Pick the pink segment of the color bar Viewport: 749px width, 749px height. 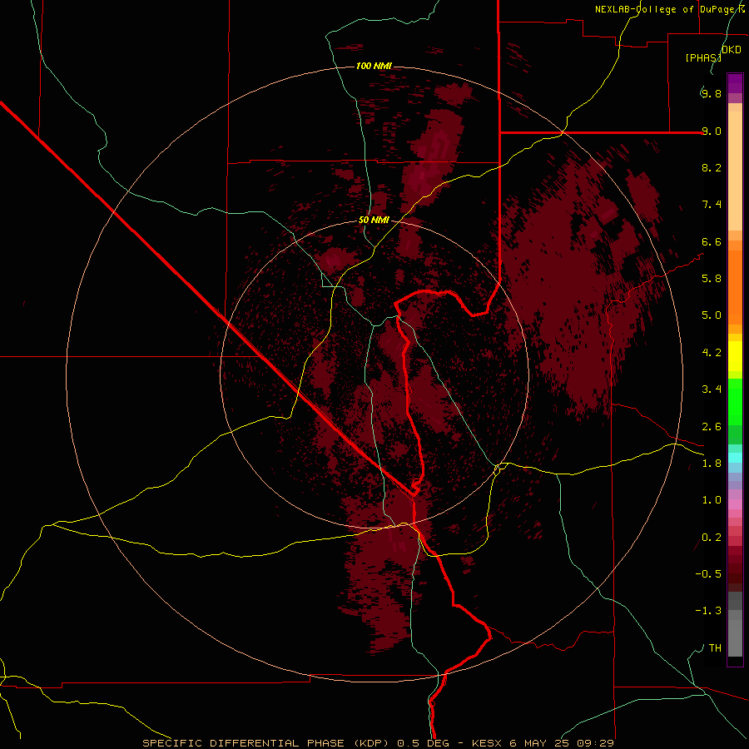[x=735, y=504]
